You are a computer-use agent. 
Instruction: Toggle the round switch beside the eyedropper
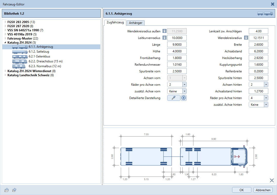click(x=184, y=98)
